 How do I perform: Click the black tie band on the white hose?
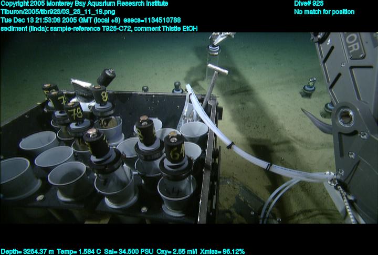[x=267, y=167]
